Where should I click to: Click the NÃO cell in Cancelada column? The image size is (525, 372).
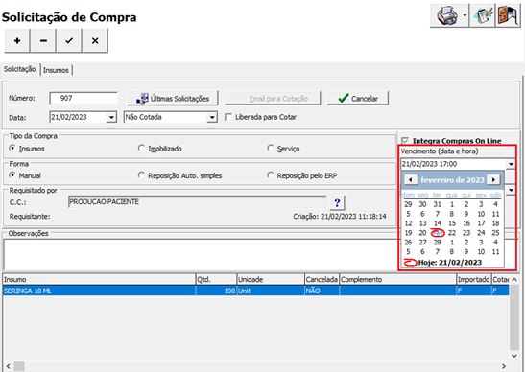tap(322, 291)
